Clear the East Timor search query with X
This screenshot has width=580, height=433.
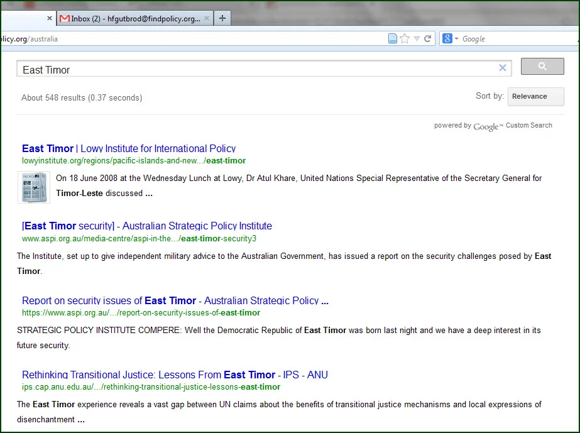click(x=502, y=68)
